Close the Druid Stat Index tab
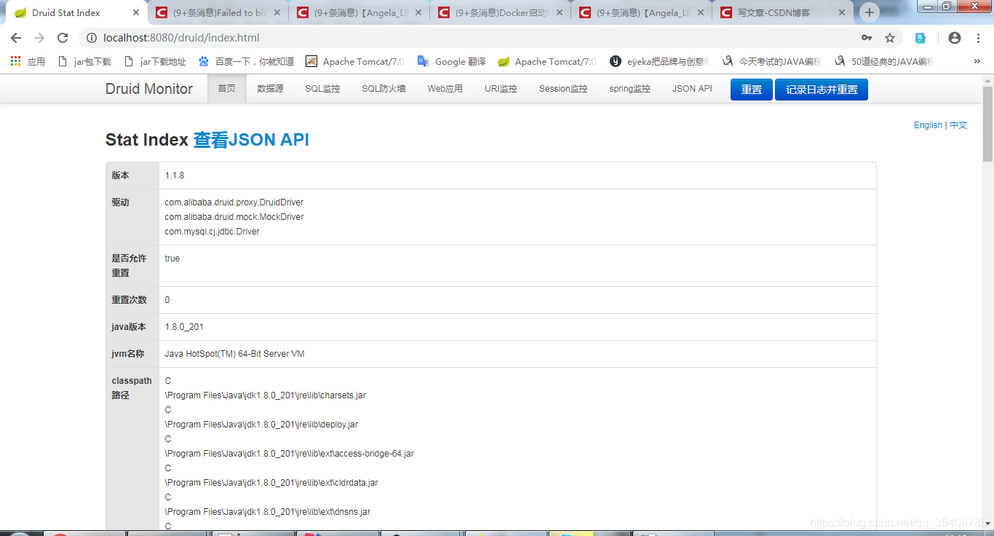This screenshot has width=994, height=536. click(136, 12)
